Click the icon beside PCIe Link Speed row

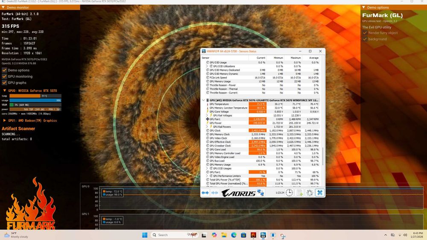(x=208, y=78)
